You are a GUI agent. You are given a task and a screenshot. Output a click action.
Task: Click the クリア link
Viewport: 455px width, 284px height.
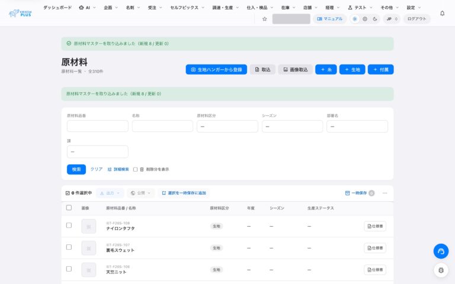tap(97, 169)
